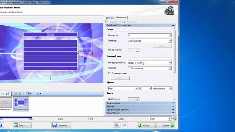Select the Начальное в... thumbnail
Screen dimensions: 235x132
[6, 104]
